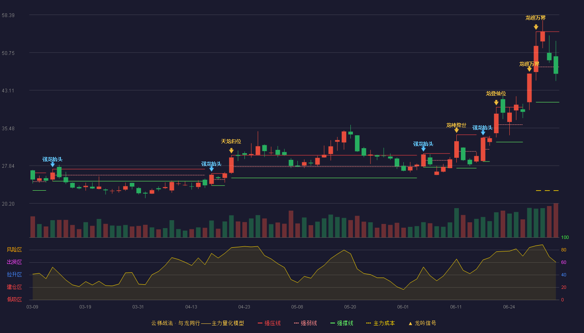The height and width of the screenshot is (333, 584).
Task: Click the yellow arrow under 天龙归位
Action: point(231,151)
